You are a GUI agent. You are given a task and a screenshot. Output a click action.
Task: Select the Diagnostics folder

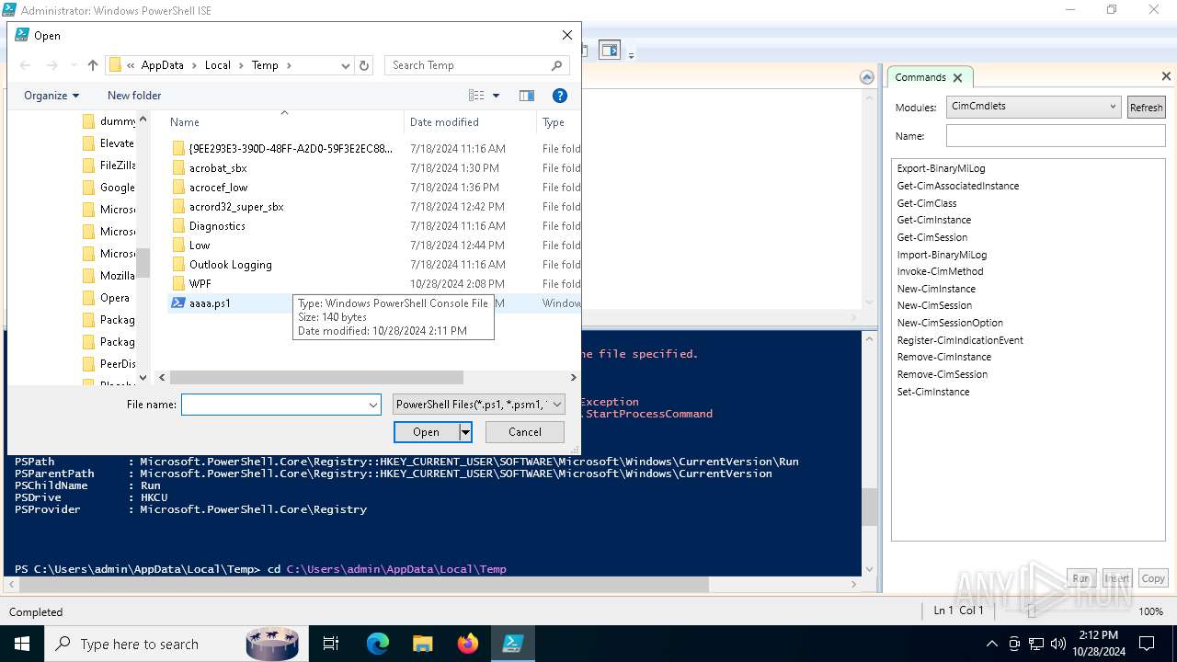217,226
